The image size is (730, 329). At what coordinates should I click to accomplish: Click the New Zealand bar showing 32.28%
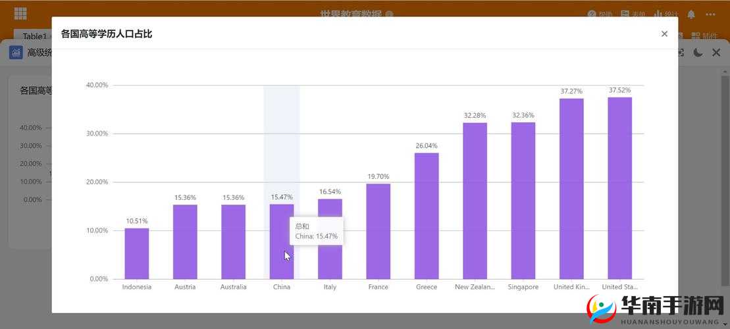point(475,201)
